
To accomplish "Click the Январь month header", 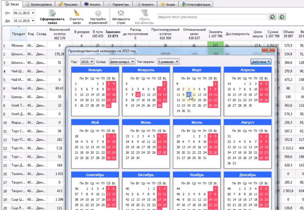I will click(95, 70).
